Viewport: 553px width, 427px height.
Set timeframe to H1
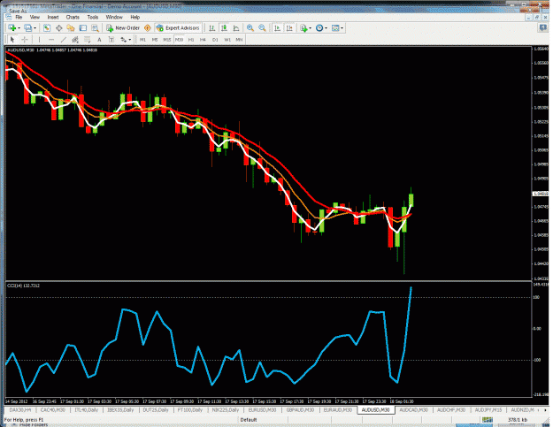point(191,40)
